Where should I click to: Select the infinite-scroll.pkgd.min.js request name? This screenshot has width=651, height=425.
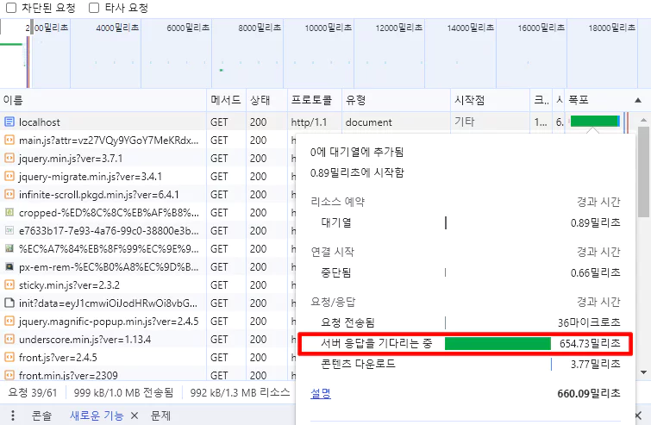click(x=99, y=194)
